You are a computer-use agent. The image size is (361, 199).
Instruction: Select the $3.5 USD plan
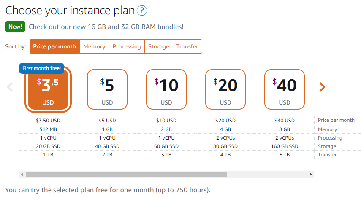(x=48, y=89)
